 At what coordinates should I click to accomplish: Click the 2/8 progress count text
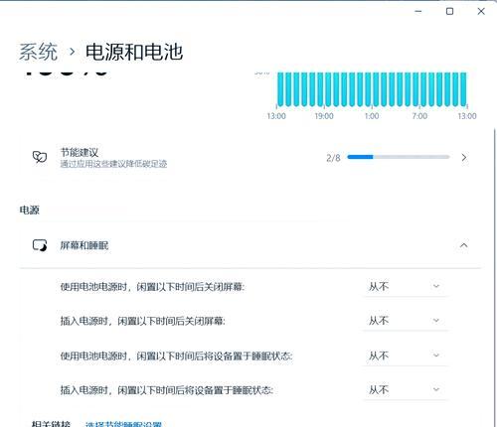(333, 158)
